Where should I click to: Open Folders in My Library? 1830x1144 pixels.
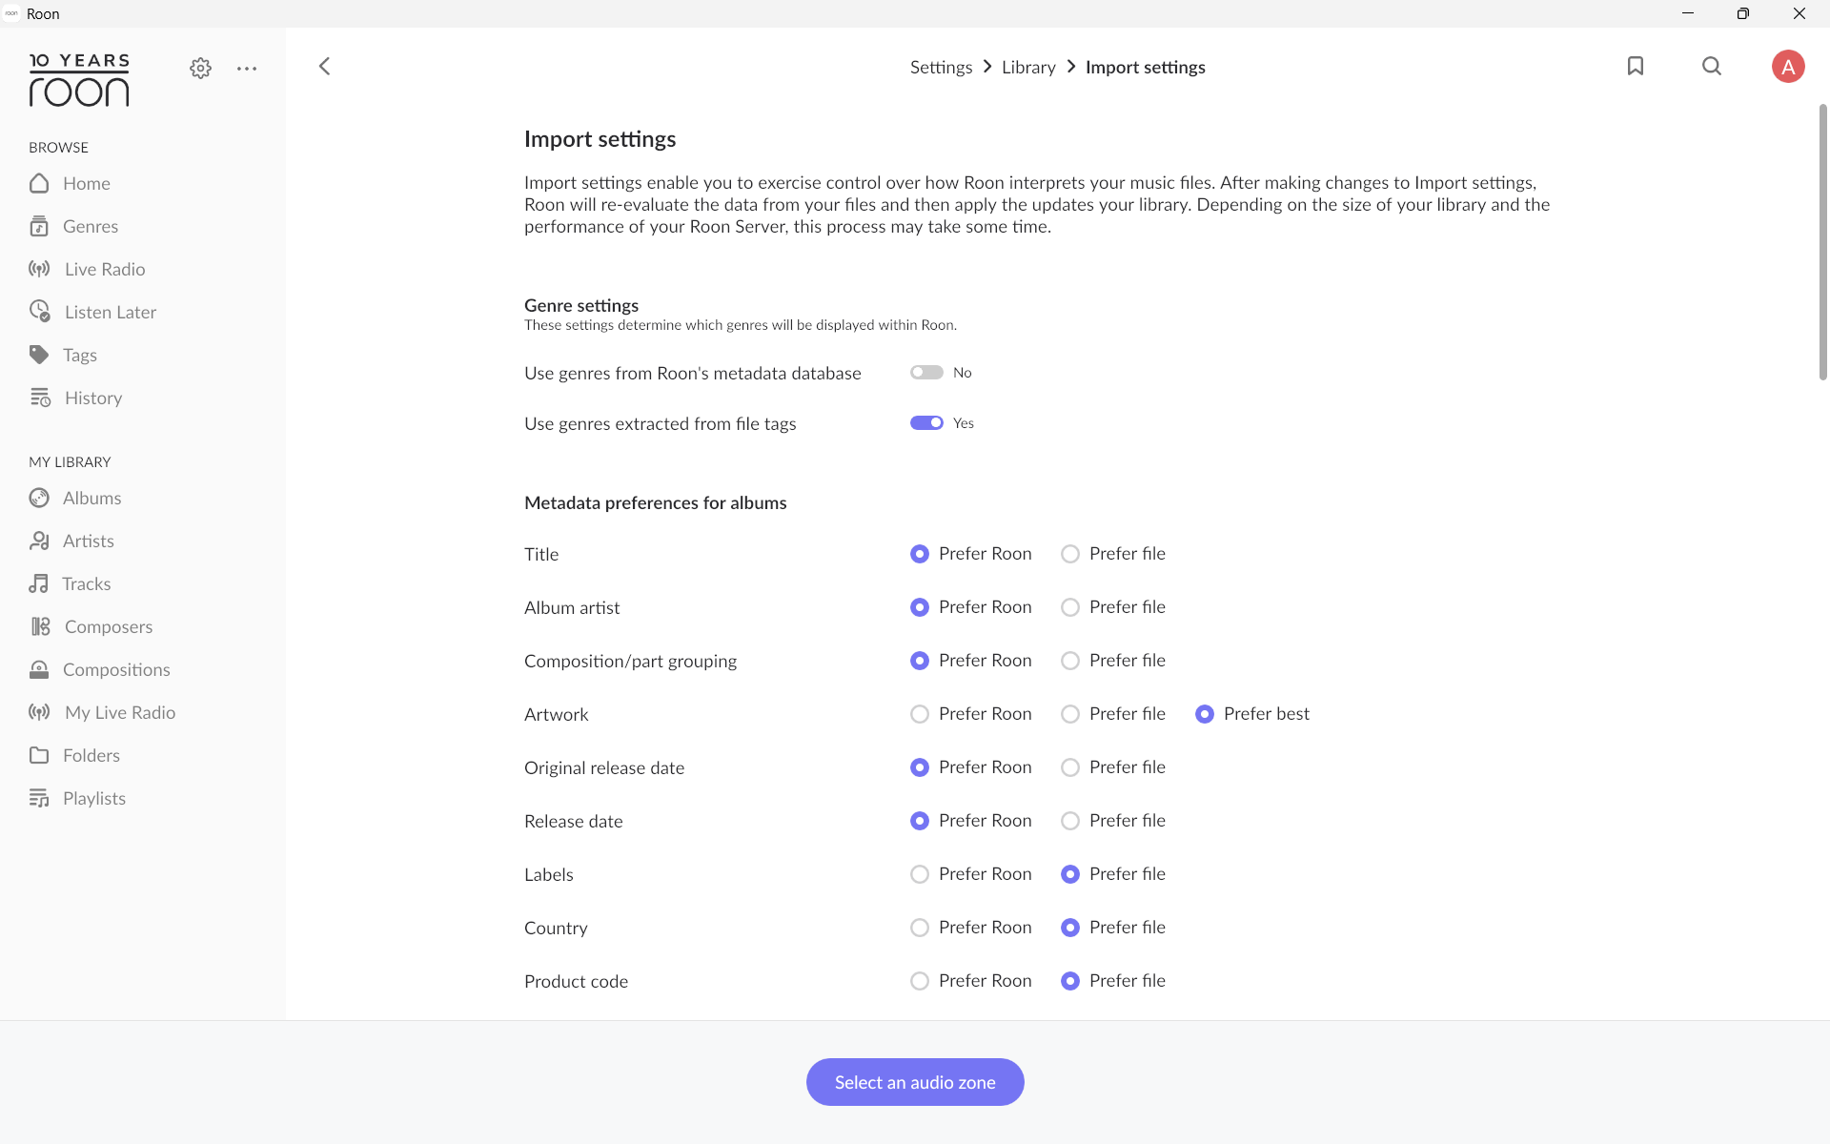(91, 755)
